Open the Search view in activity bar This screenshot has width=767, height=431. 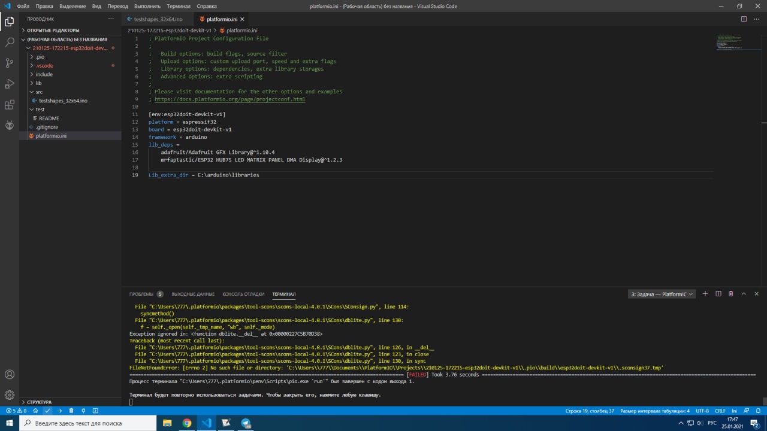point(10,43)
